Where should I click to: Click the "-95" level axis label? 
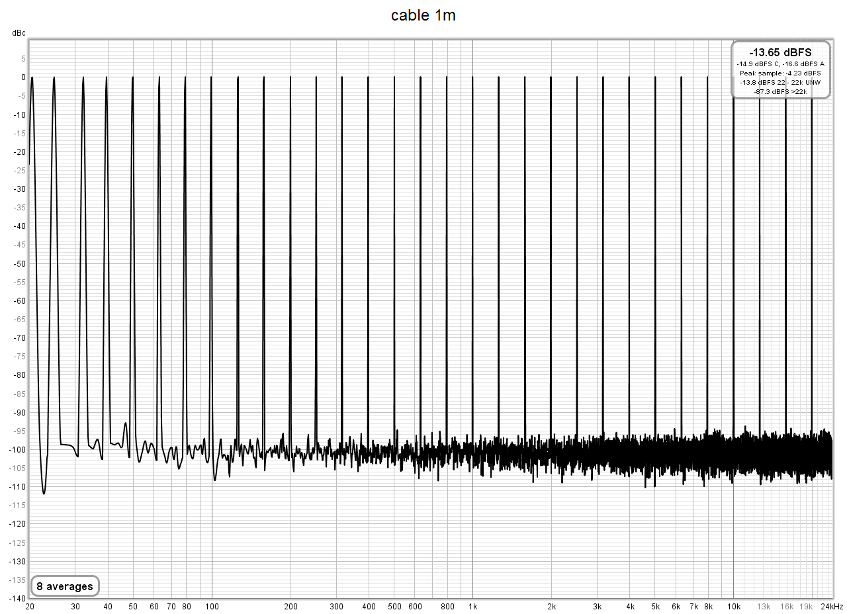(x=19, y=431)
